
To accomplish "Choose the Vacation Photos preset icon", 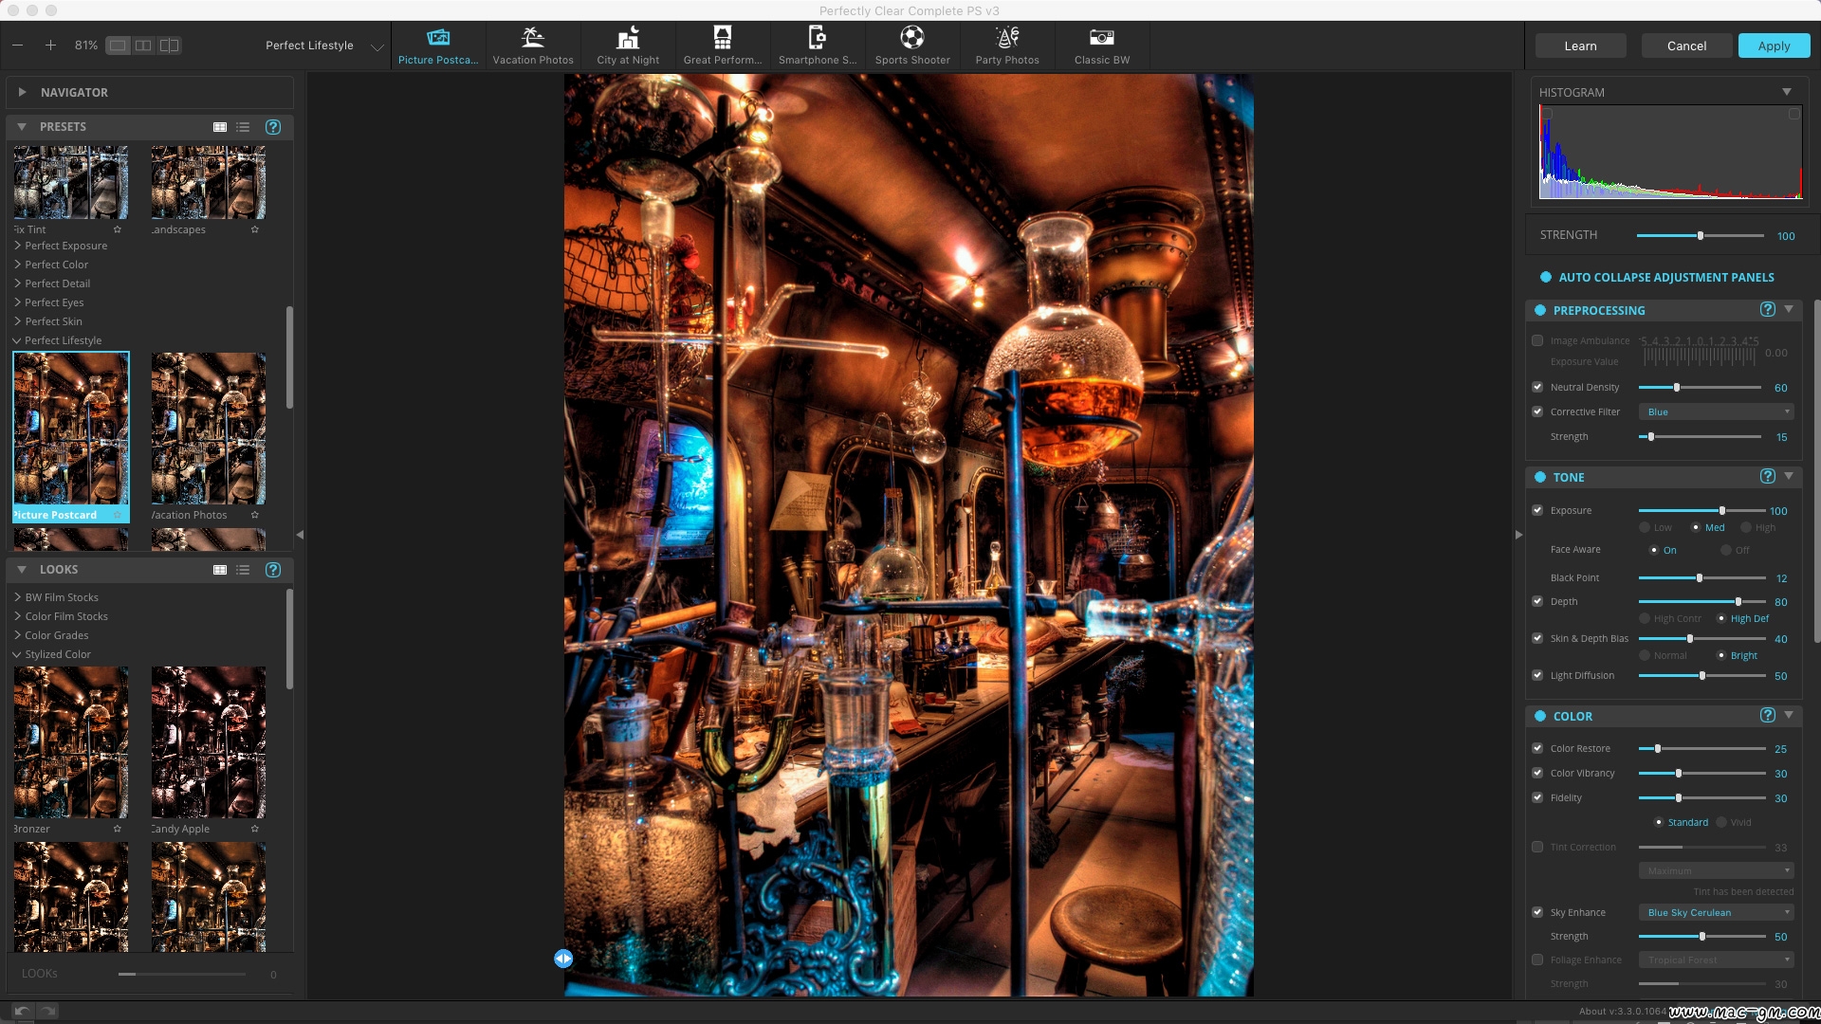I will [x=533, y=38].
